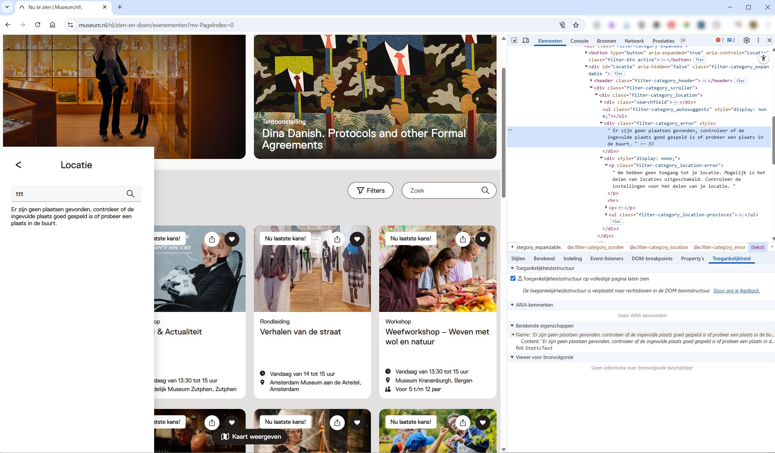Open the Berekend pane tab
Image resolution: width=775 pixels, height=453 pixels.
544,259
